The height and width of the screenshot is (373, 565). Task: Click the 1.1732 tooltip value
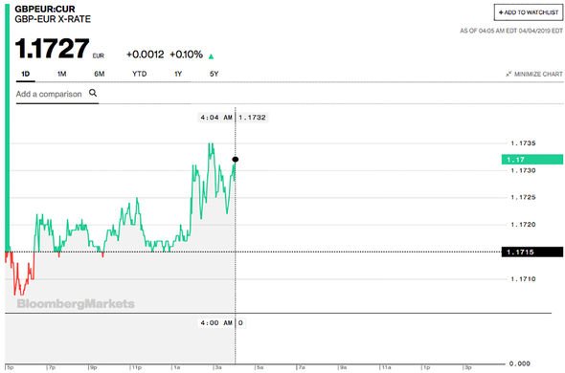[252, 118]
